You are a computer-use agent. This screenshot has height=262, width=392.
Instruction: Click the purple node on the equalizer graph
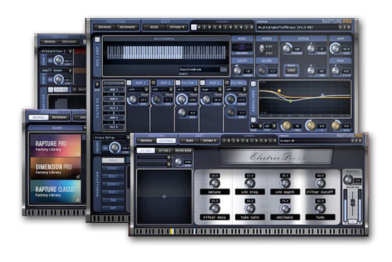click(x=323, y=95)
